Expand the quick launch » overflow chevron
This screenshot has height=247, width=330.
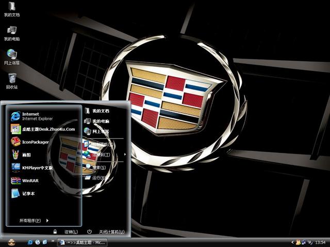53,241
